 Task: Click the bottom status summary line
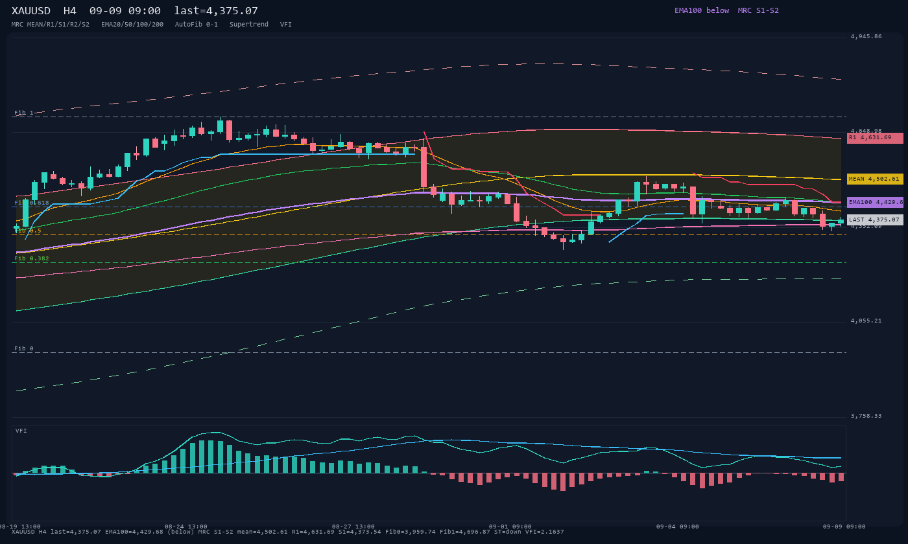288,532
